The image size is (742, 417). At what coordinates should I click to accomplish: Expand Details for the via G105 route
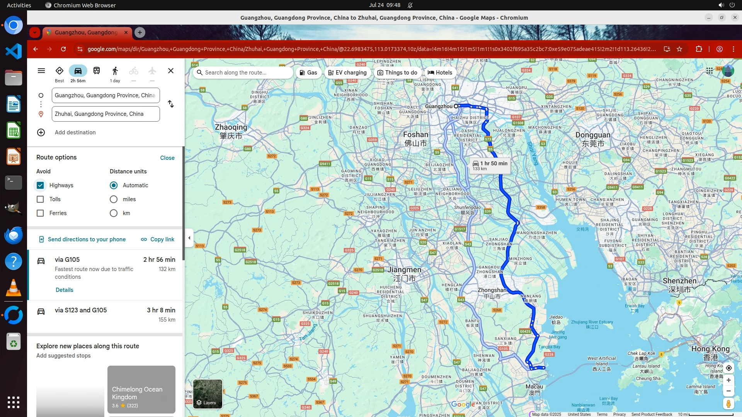(64, 290)
